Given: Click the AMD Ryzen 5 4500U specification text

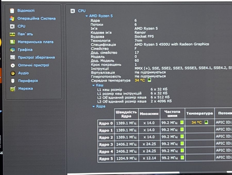Looking at the screenshot, I should coord(172,44).
